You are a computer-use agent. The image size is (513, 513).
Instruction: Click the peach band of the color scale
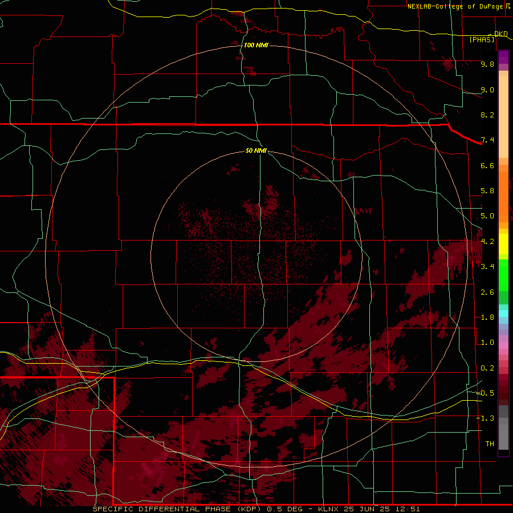[503, 115]
